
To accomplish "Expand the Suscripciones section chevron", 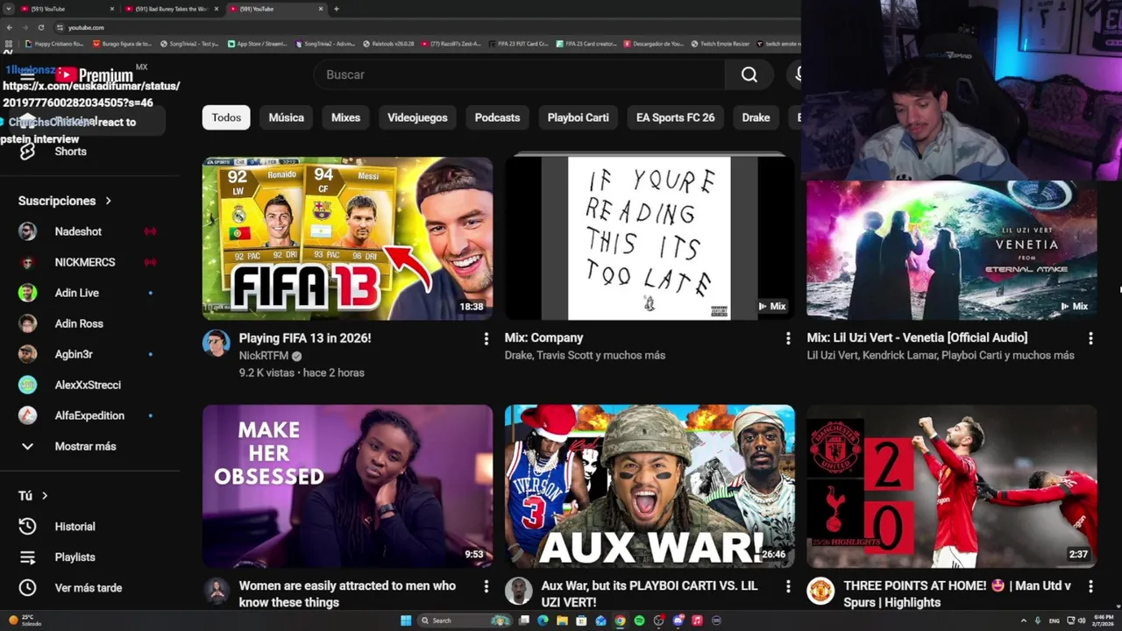I will tap(109, 201).
